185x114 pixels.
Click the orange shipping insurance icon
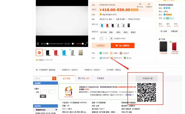(x=111, y=53)
